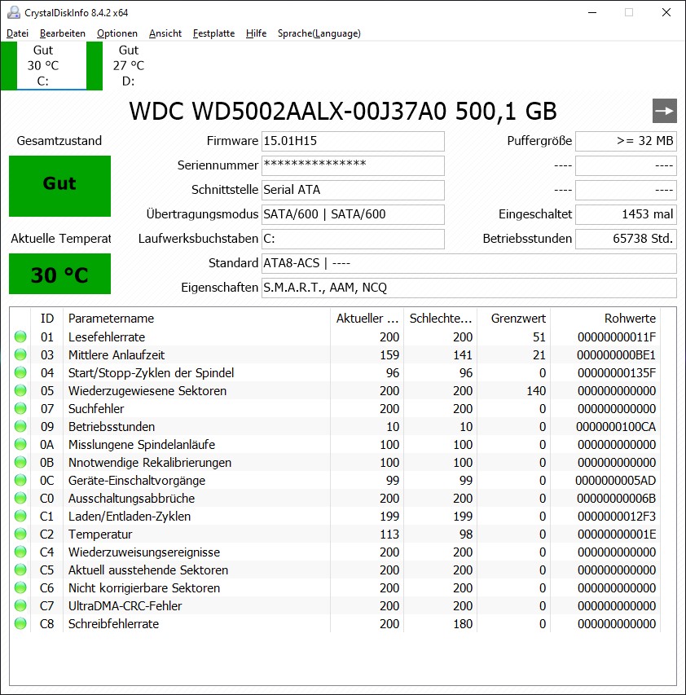Click the UltraDMA-CRC-Fehler parameter name
Image resolution: width=686 pixels, height=695 pixels.
click(125, 606)
